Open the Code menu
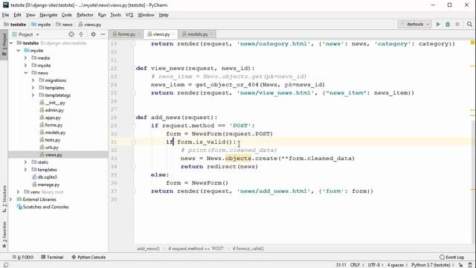Viewport: 476px width, 268px height. click(x=66, y=15)
